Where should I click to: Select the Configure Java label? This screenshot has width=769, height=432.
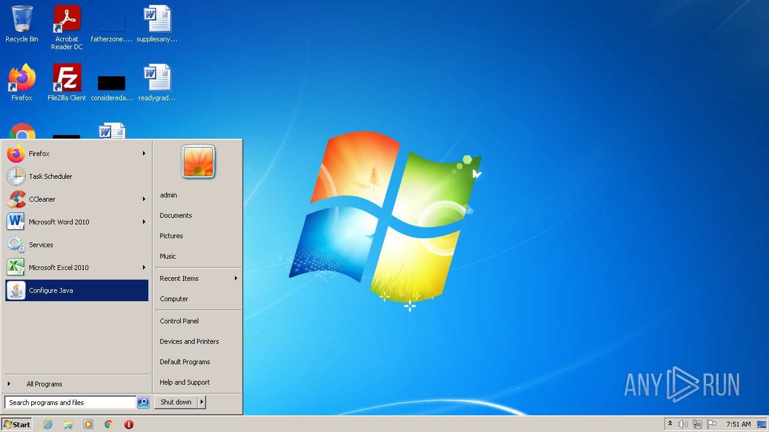point(51,290)
